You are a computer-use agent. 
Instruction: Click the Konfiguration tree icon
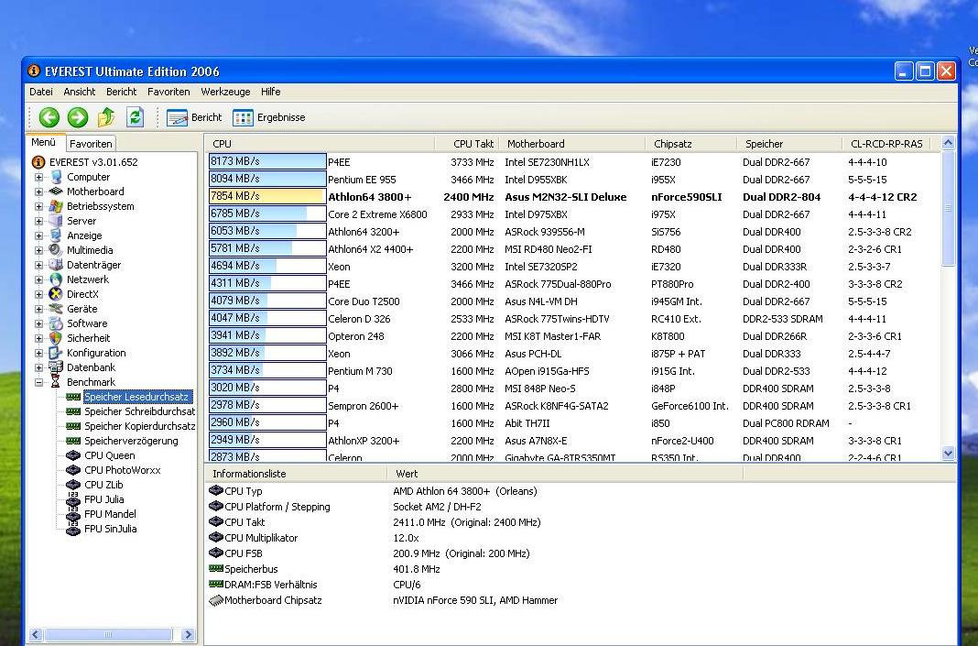click(56, 353)
